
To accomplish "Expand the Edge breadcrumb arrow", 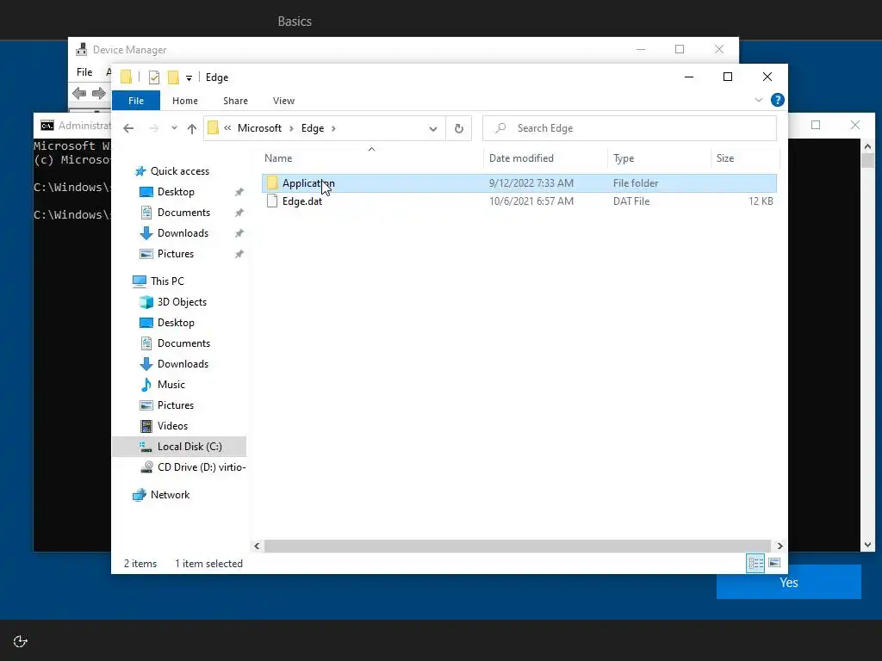I will 333,128.
